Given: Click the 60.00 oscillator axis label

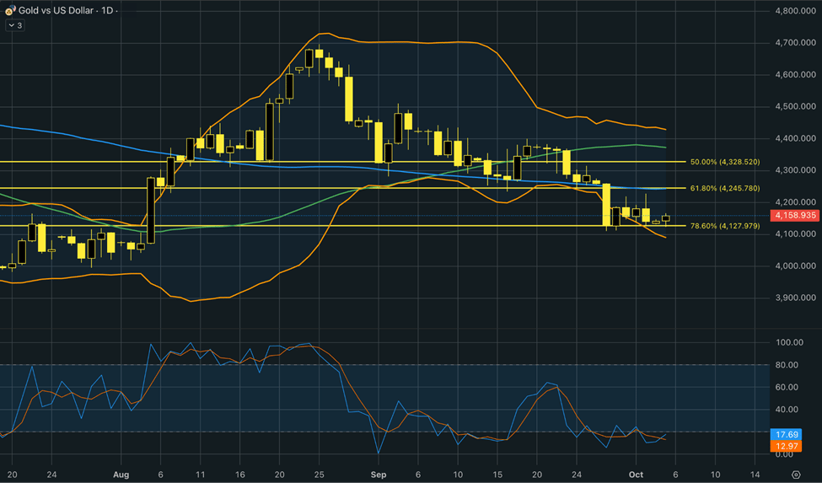Looking at the screenshot, I should click(x=787, y=387).
